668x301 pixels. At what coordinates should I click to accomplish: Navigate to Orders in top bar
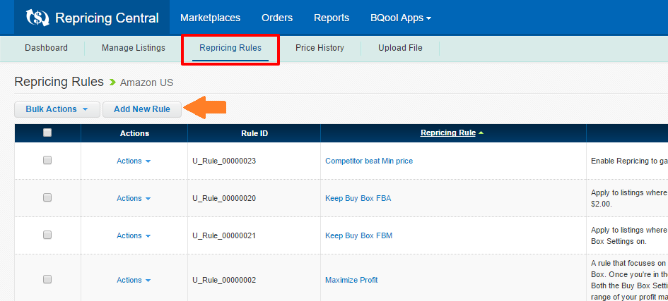click(277, 18)
